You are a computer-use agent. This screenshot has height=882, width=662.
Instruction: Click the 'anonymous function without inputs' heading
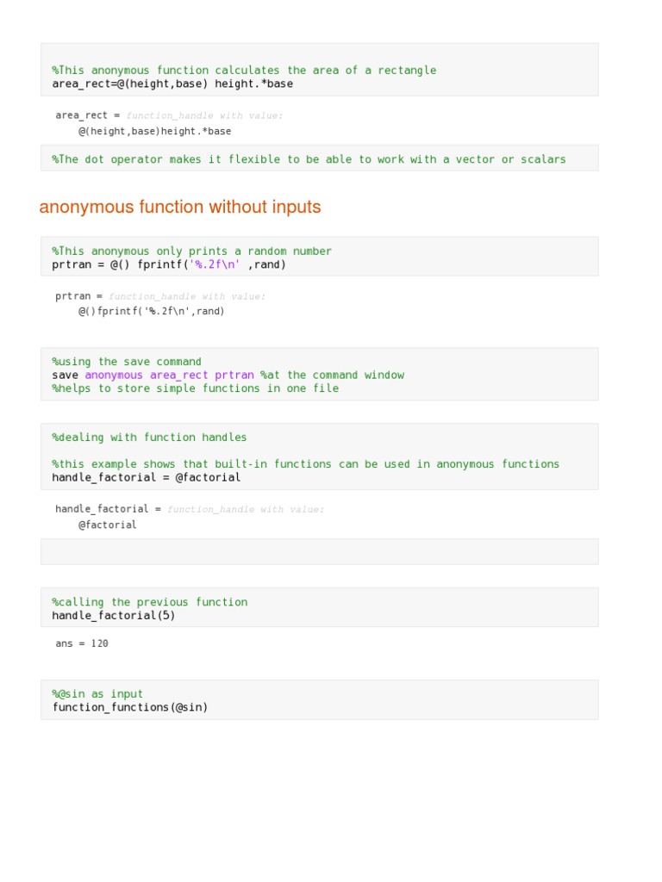pos(180,208)
